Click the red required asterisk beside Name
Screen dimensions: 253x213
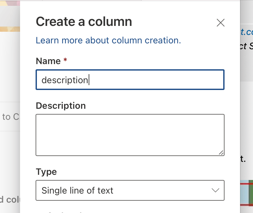(65, 60)
